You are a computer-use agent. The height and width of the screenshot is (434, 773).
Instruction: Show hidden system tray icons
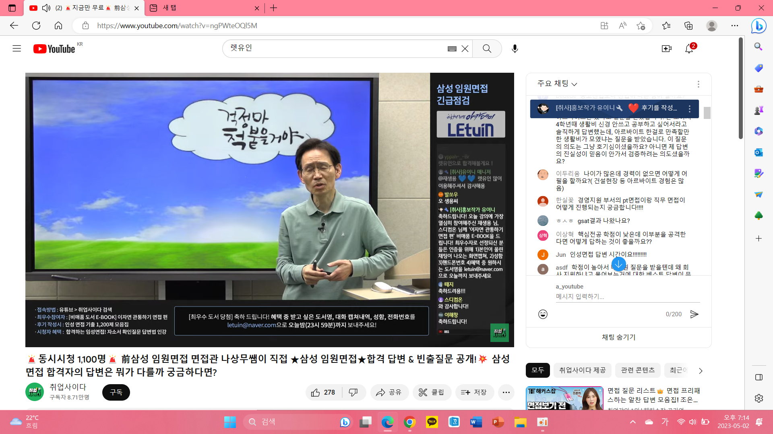pyautogui.click(x=633, y=422)
